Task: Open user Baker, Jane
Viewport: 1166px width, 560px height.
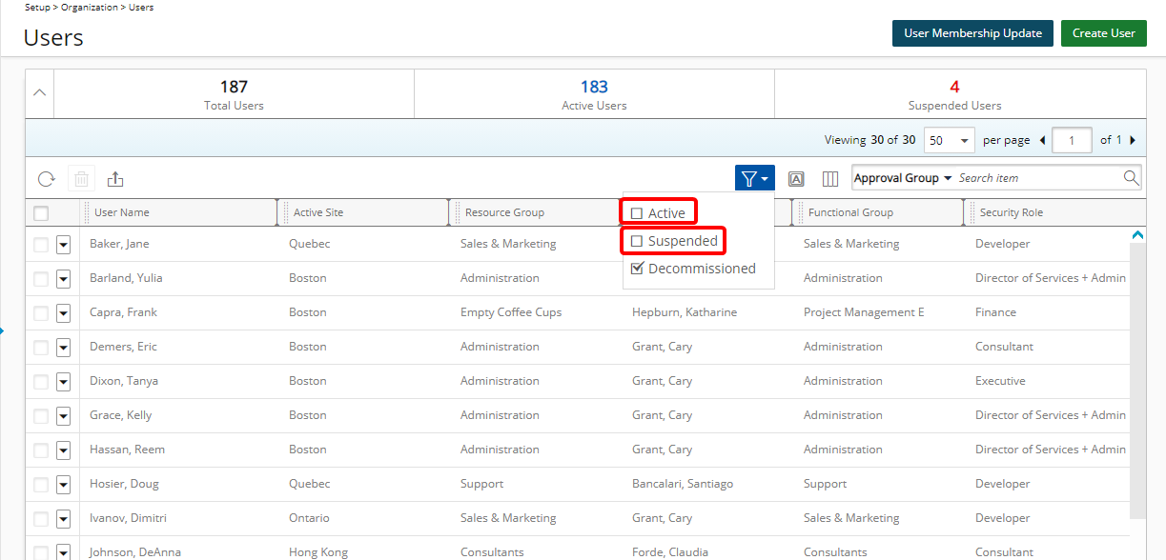Action: point(119,244)
